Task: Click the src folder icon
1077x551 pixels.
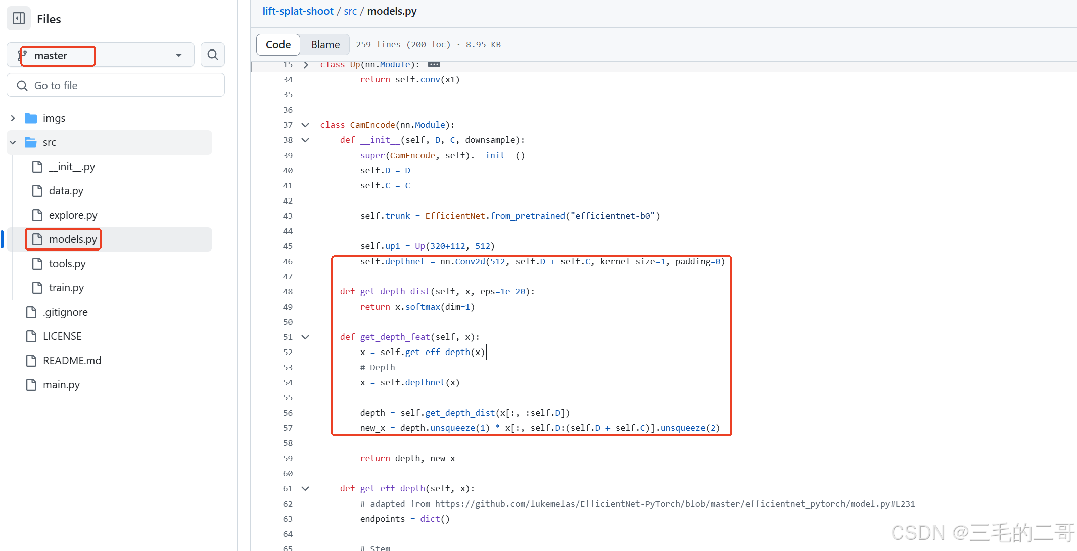Action: click(31, 142)
